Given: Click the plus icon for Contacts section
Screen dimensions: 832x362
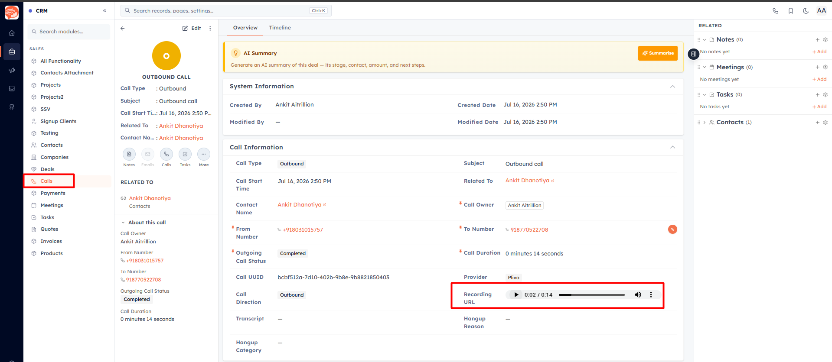Looking at the screenshot, I should pyautogui.click(x=818, y=123).
